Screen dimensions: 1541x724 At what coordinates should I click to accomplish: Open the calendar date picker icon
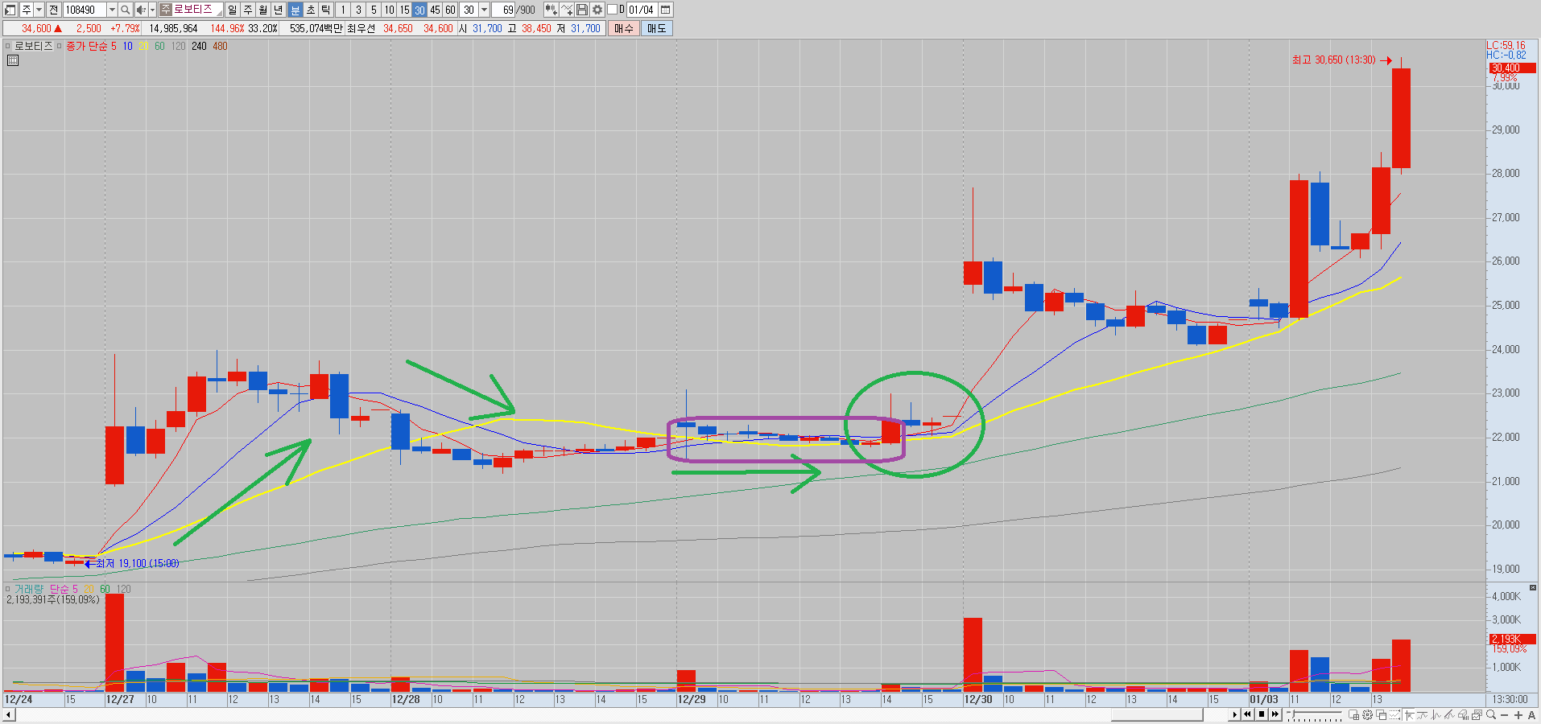pos(666,10)
